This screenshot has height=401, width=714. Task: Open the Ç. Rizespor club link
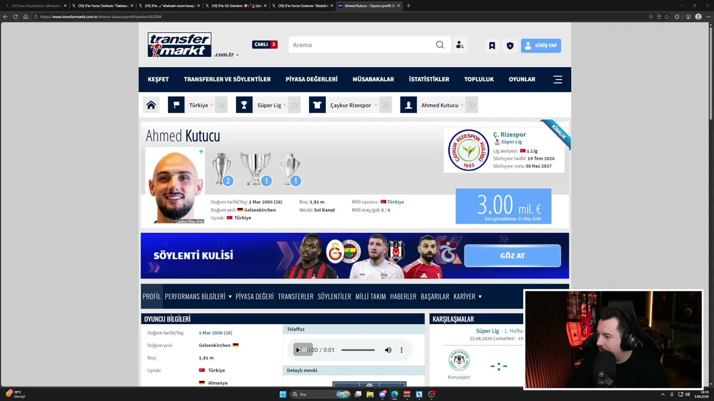tap(509, 135)
